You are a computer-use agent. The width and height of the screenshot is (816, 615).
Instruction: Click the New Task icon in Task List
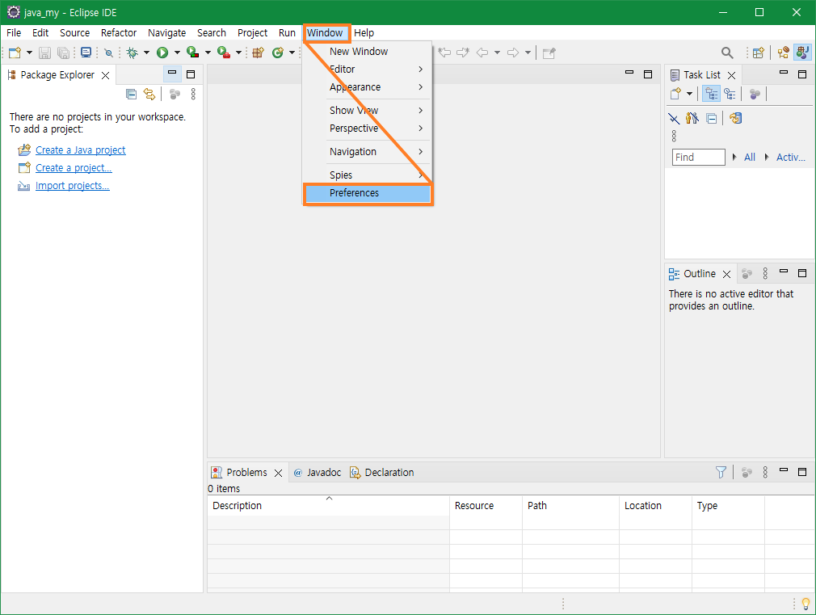(x=675, y=95)
